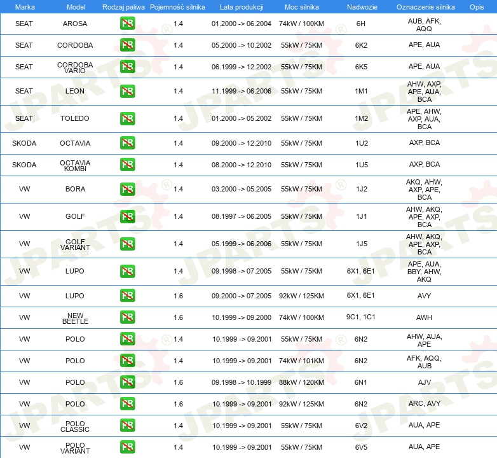
Task: Click the 9C1, 1C1 body code cell
Action: [x=361, y=317]
